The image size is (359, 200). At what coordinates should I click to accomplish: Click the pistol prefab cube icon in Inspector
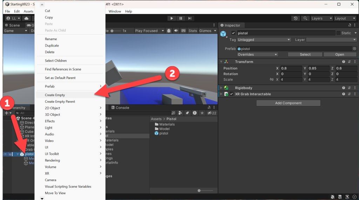tap(223, 34)
